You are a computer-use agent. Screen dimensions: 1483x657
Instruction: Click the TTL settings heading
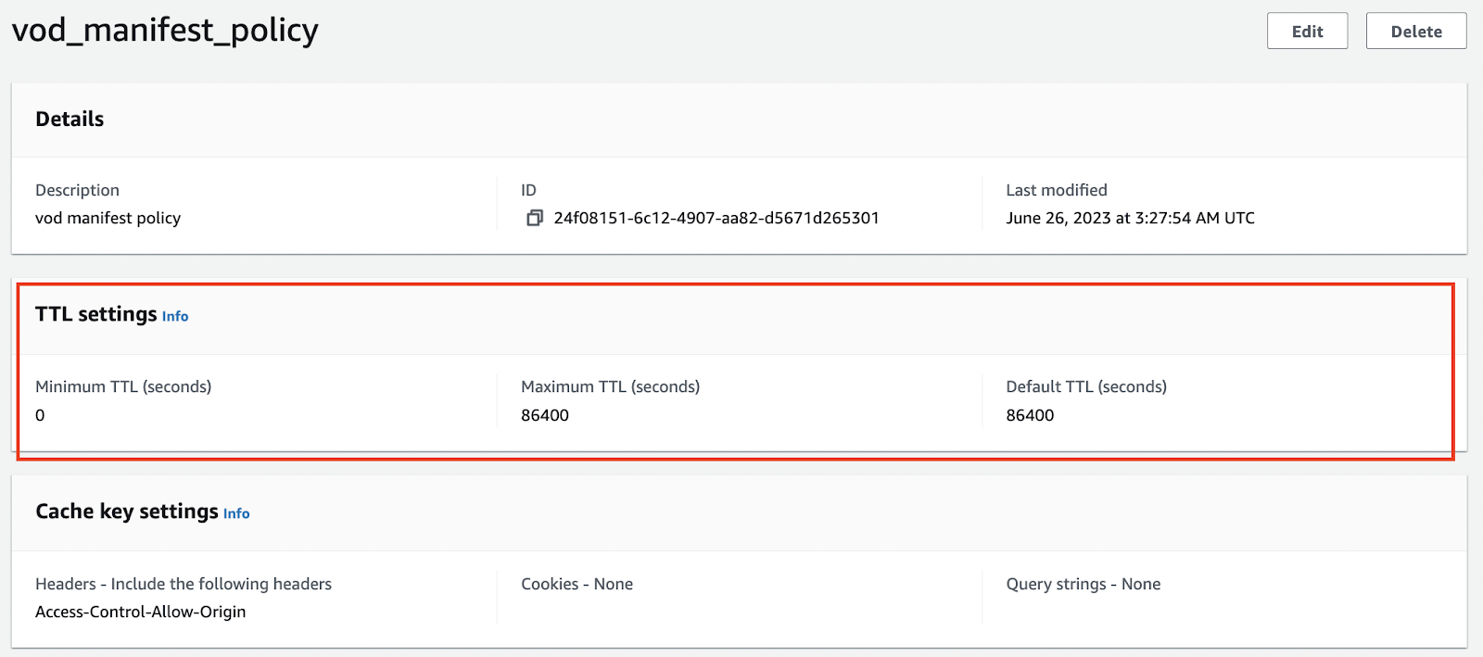pos(95,315)
